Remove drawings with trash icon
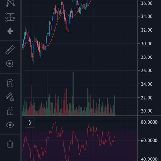Image resolution: width=161 pixels, height=161 pixels. 10,144
